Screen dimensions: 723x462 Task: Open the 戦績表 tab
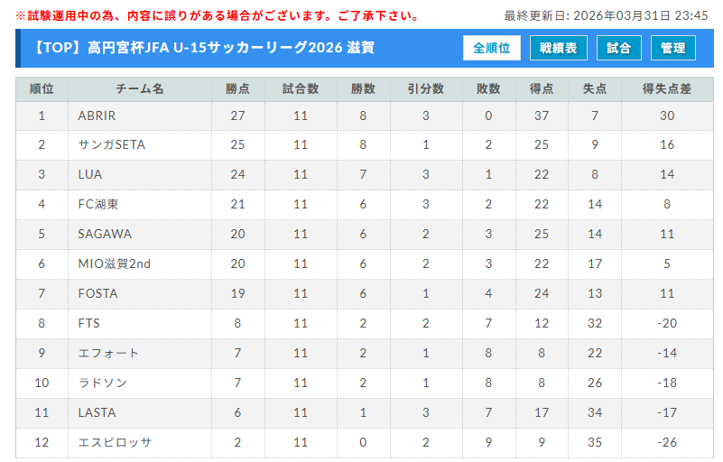559,48
